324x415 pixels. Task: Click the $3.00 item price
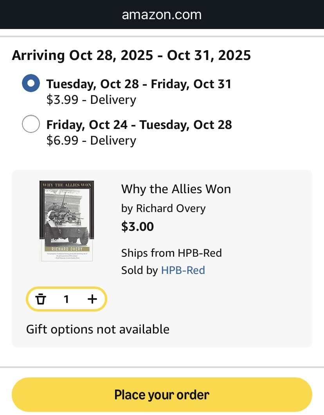click(x=137, y=227)
